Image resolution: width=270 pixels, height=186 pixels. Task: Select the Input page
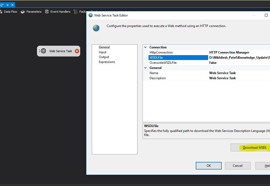coord(103,52)
